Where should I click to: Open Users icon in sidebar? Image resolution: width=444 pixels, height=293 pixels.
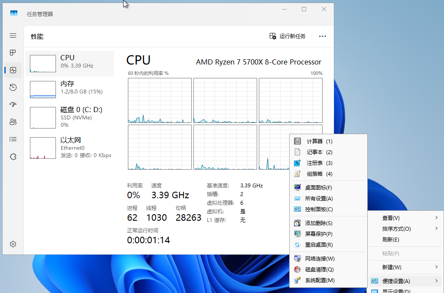[x=13, y=122]
